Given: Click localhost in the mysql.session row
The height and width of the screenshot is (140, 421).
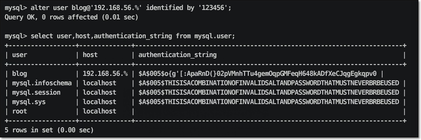Looking at the screenshot, I should click(x=100, y=92).
